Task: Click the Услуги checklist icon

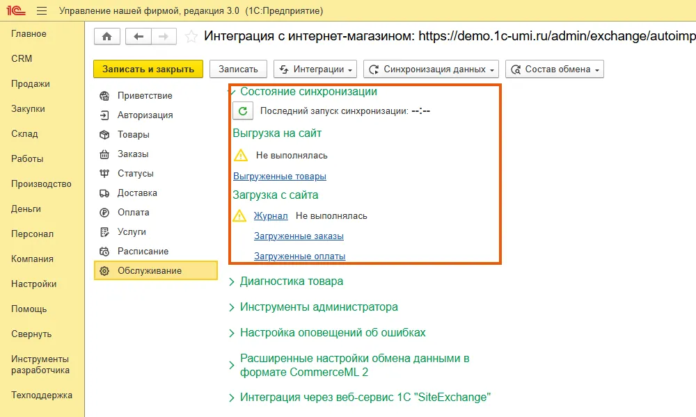Action: coord(104,232)
